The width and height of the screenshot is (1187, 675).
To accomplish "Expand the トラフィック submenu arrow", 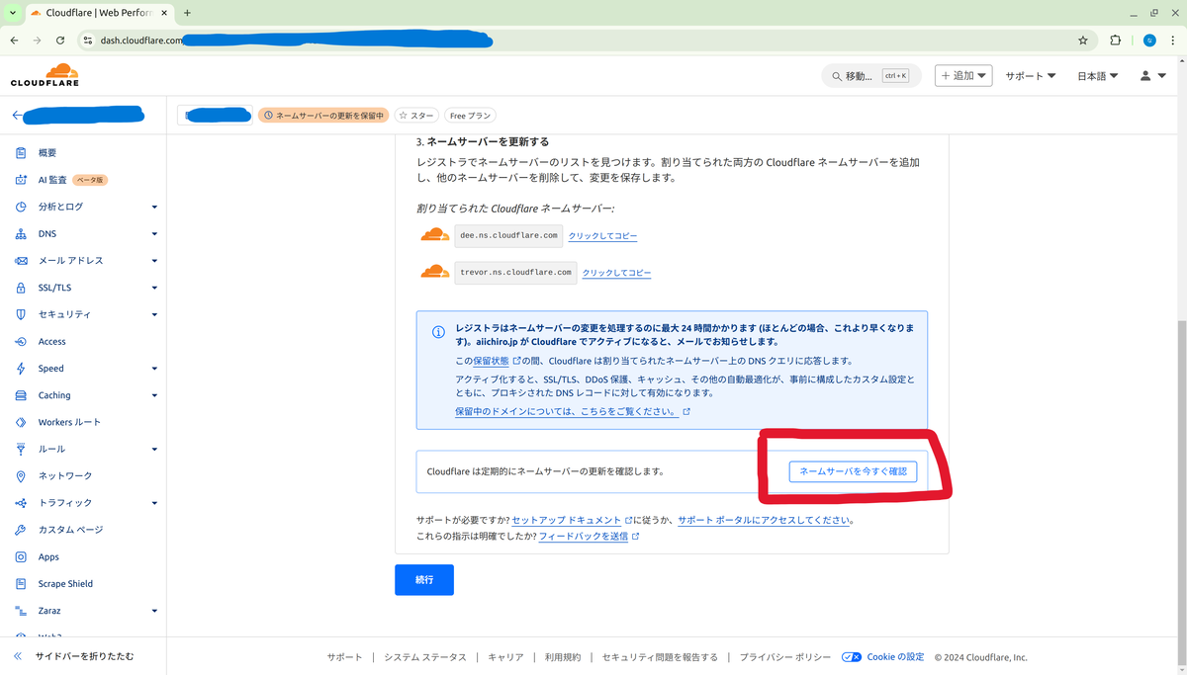I will [x=154, y=503].
